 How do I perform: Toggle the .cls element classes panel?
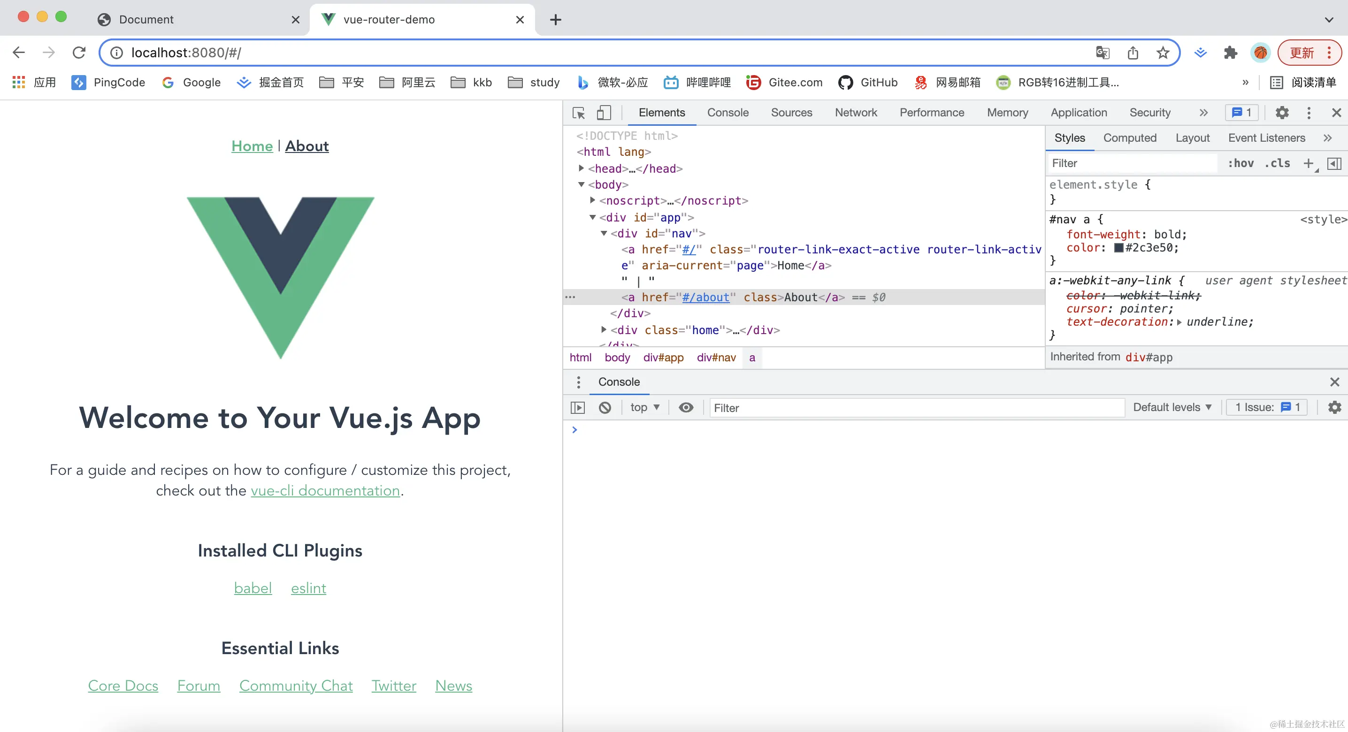point(1277,163)
